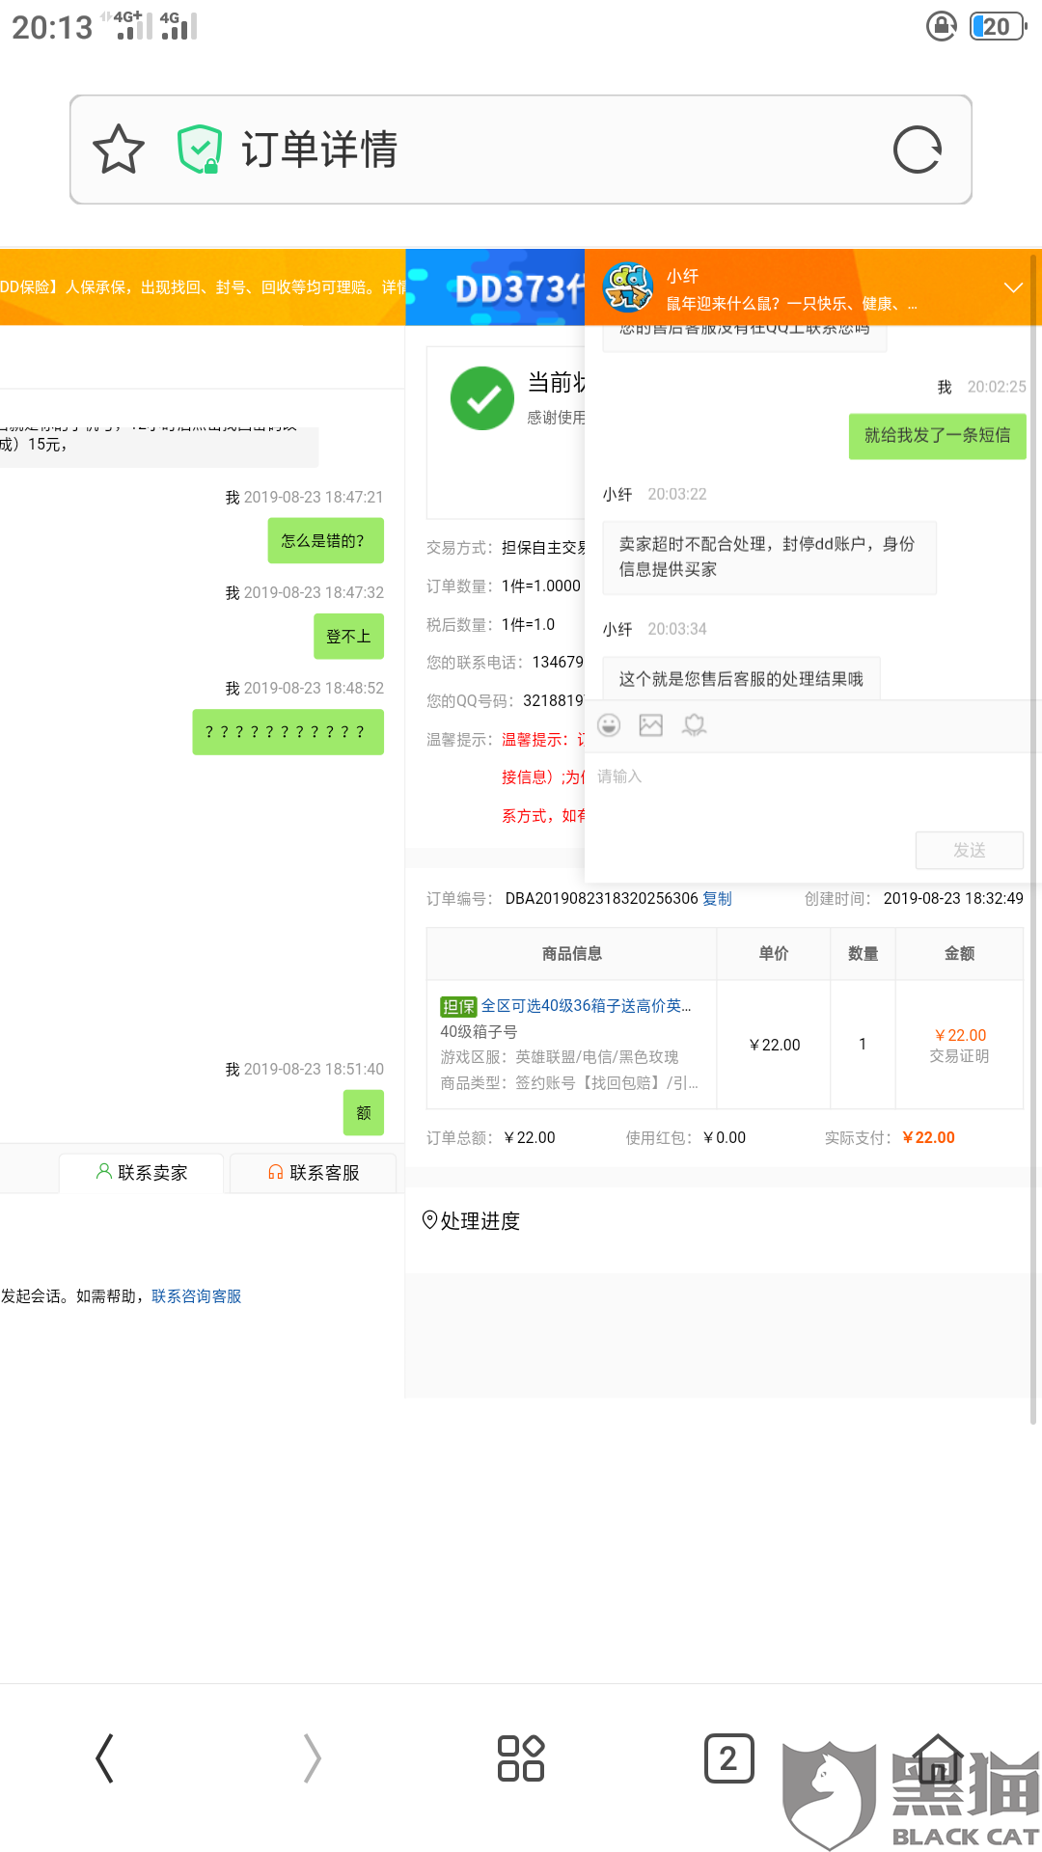Image resolution: width=1042 pixels, height=1852 pixels.
Task: Open the tabs switcher showing 2
Action: coord(728,1757)
